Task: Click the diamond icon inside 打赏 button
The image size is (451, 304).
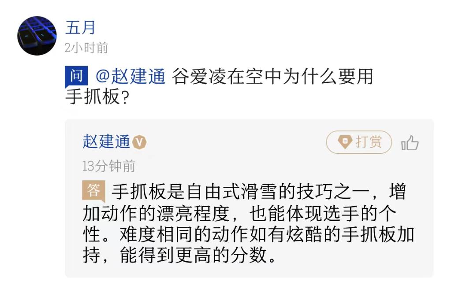Action: click(344, 142)
